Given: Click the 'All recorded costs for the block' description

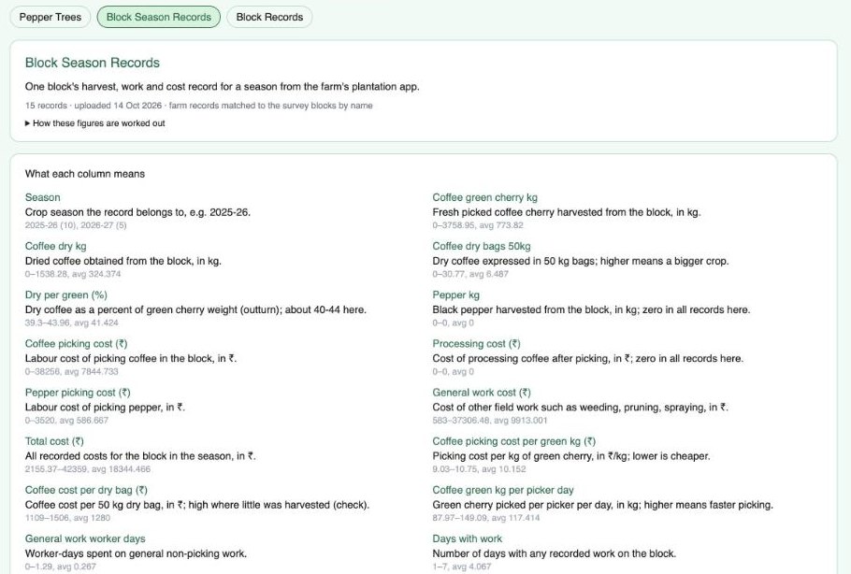Looking at the screenshot, I should click(140, 456).
